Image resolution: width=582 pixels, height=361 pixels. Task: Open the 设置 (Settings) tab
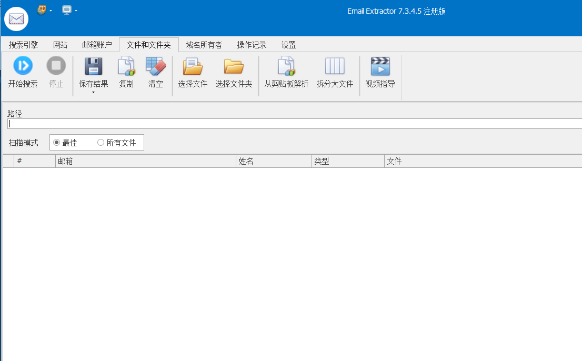pos(288,45)
